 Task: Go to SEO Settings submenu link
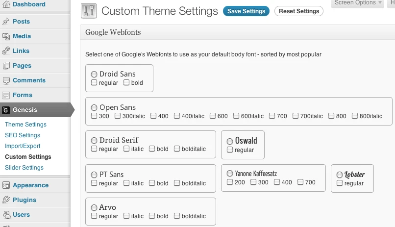pyautogui.click(x=23, y=135)
